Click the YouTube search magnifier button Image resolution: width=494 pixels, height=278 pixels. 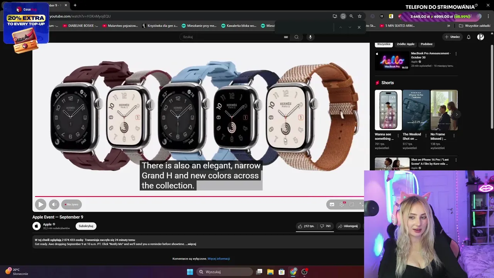pyautogui.click(x=296, y=37)
